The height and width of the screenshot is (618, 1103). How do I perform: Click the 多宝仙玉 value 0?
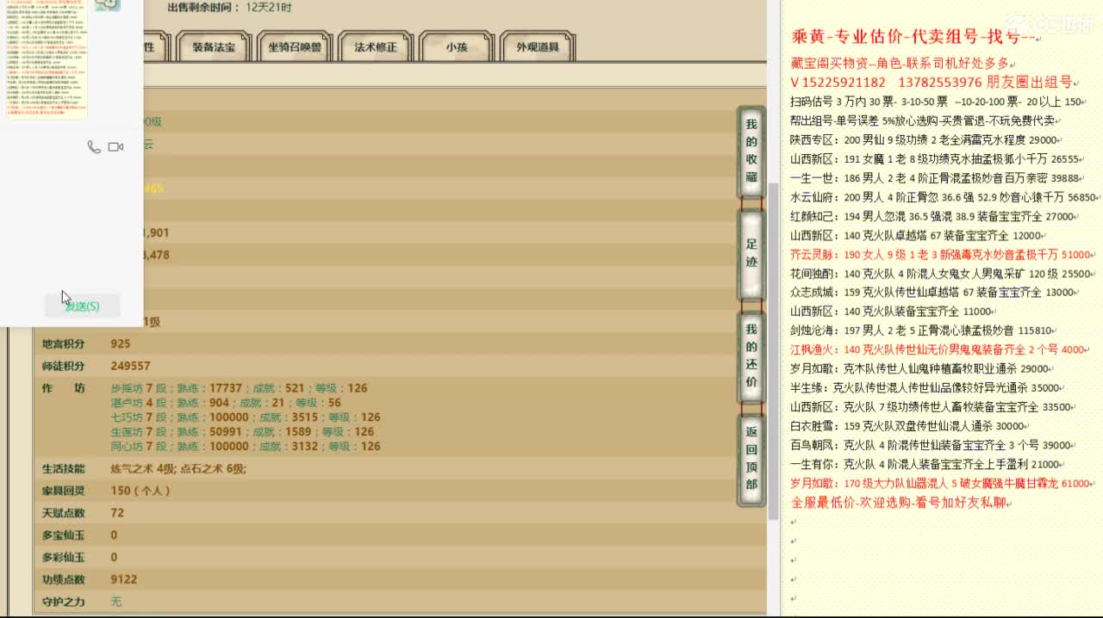114,535
